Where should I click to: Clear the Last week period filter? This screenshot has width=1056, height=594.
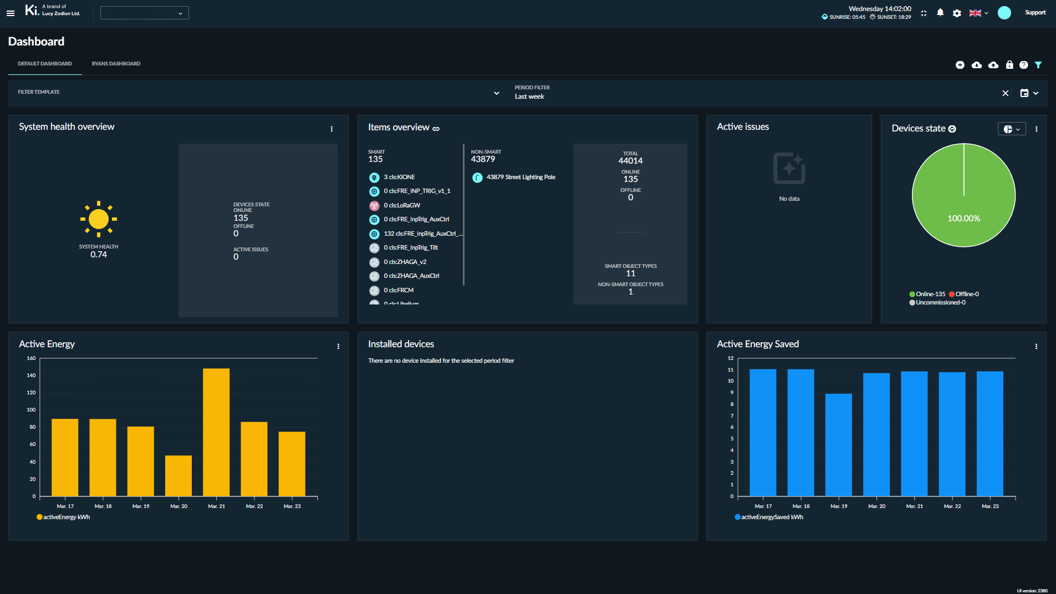pos(1005,93)
